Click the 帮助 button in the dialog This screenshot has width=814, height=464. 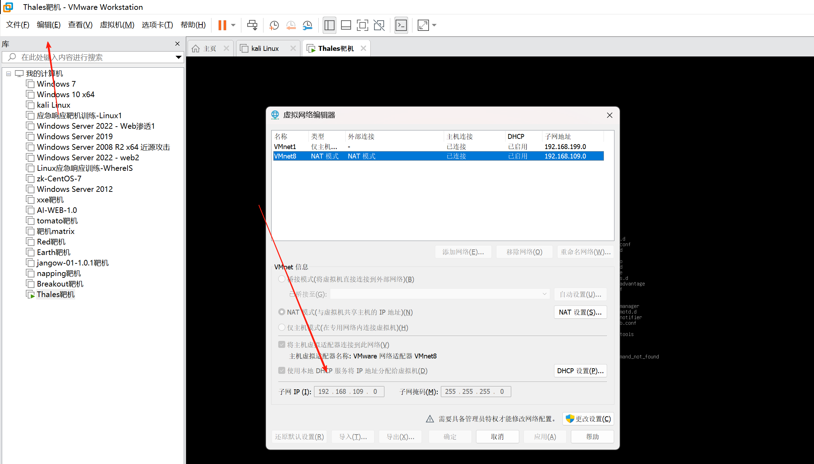pos(592,437)
